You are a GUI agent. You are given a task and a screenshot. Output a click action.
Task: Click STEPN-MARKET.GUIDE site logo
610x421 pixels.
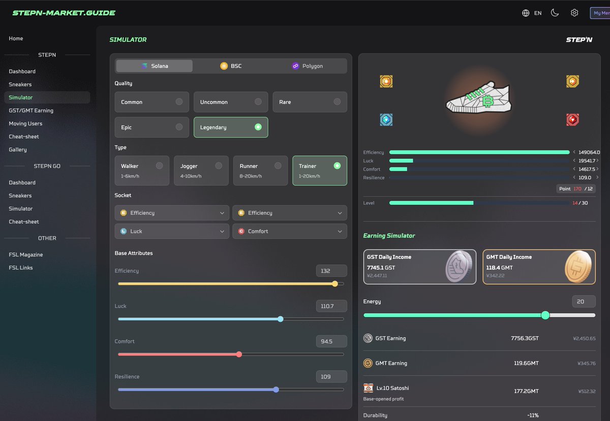point(64,13)
